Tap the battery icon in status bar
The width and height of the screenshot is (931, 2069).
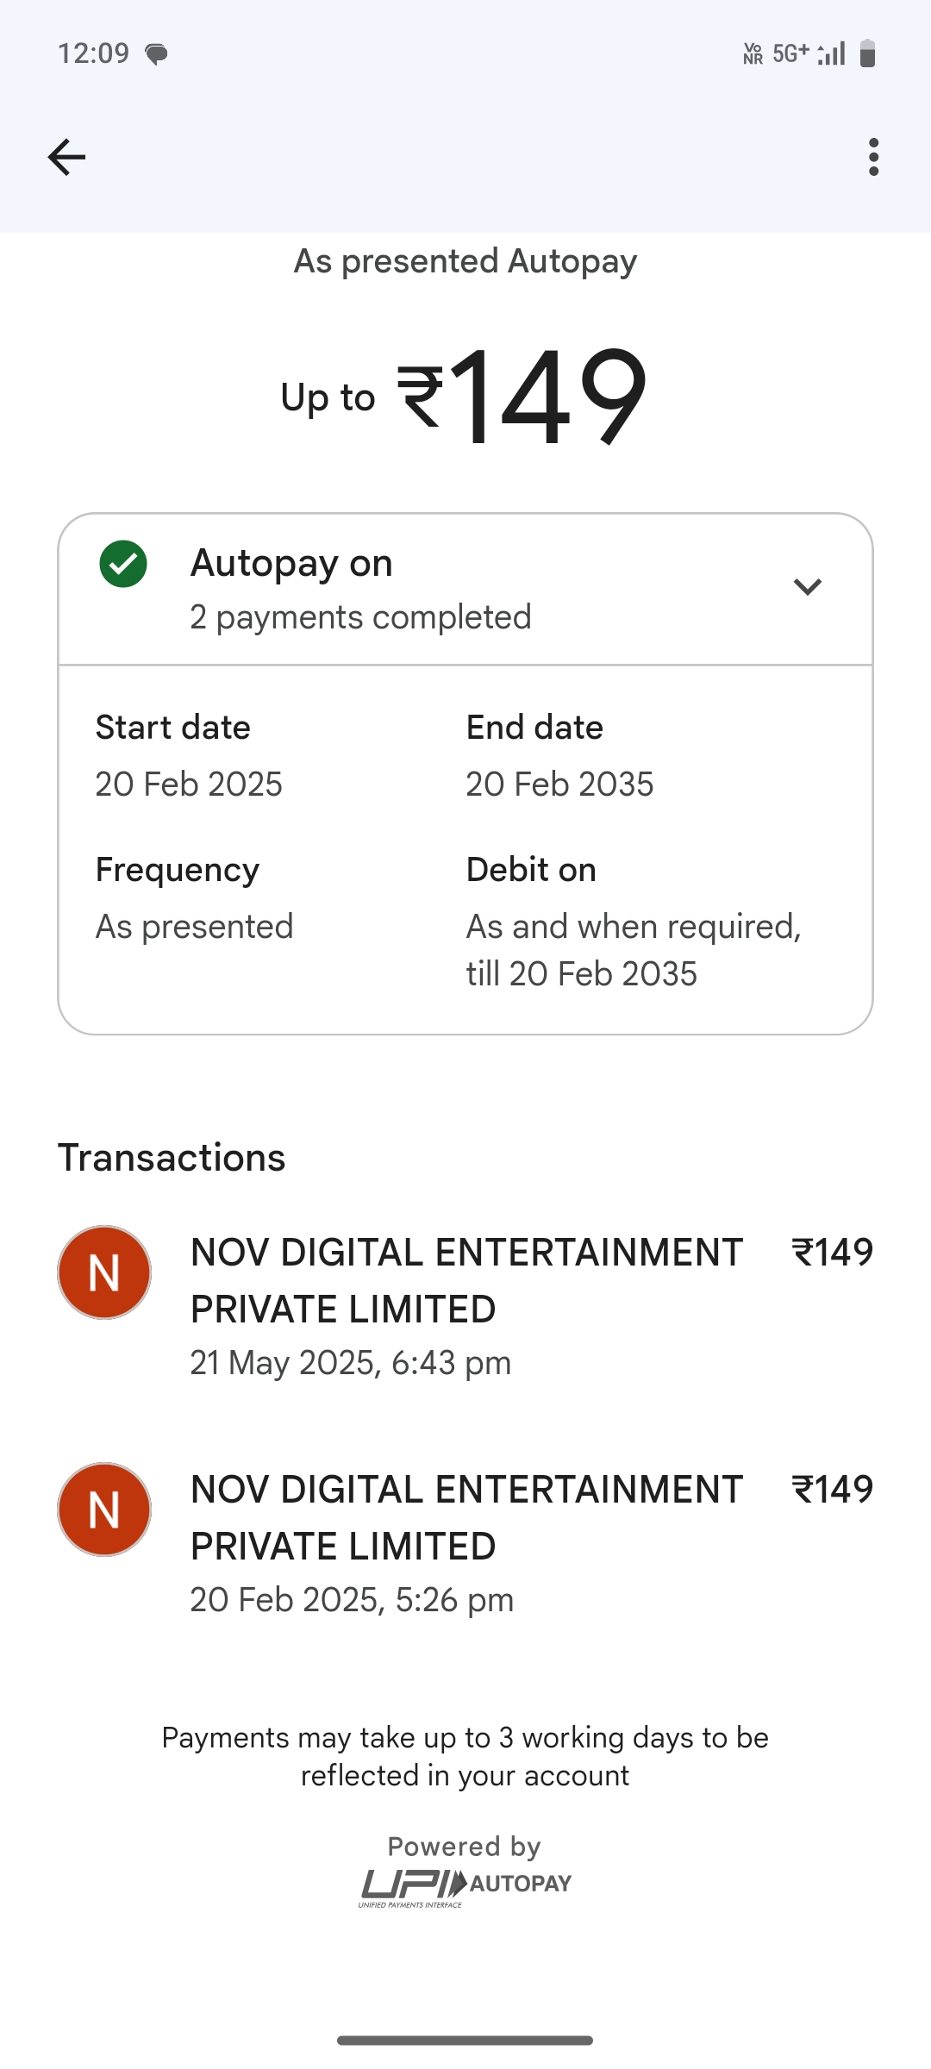pos(867,53)
